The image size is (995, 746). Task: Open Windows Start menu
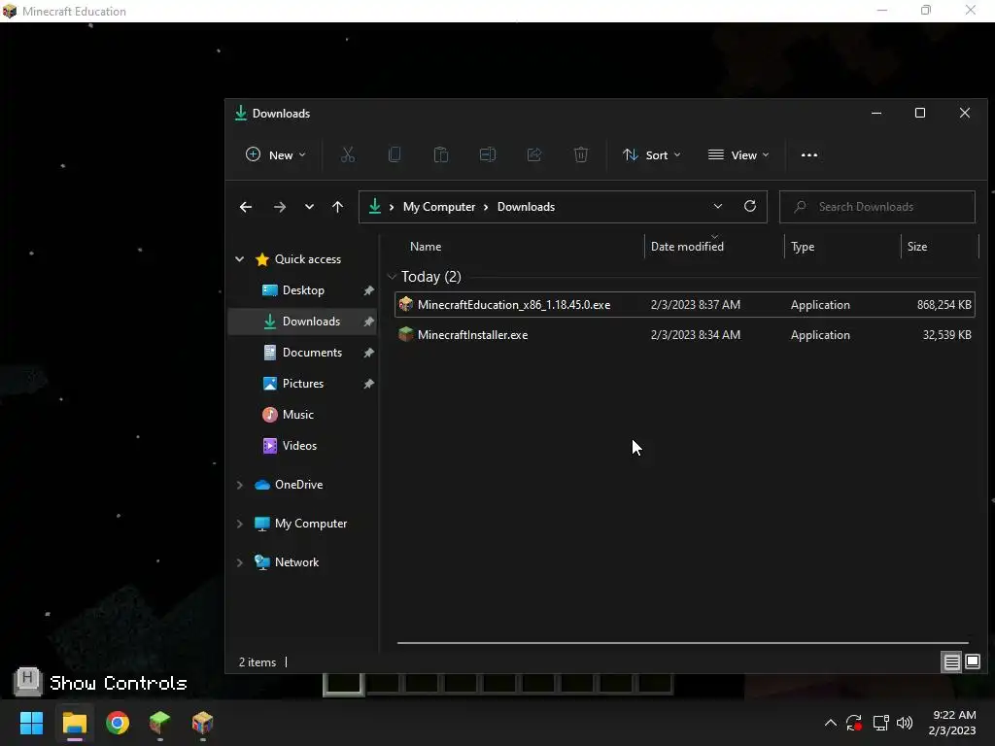[31, 723]
